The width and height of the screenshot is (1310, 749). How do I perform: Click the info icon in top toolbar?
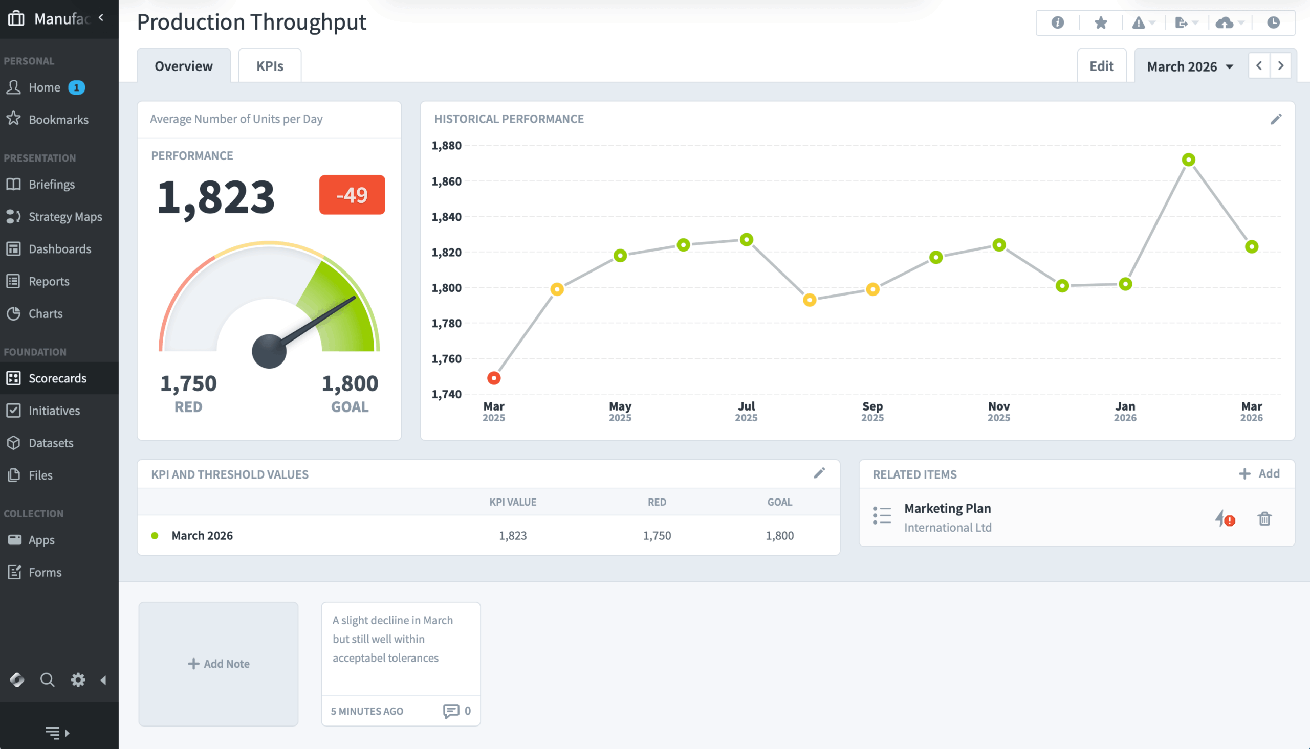[x=1057, y=22]
